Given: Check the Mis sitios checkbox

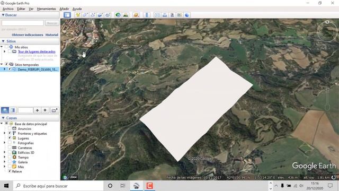Looking at the screenshot, I should 6,47.
